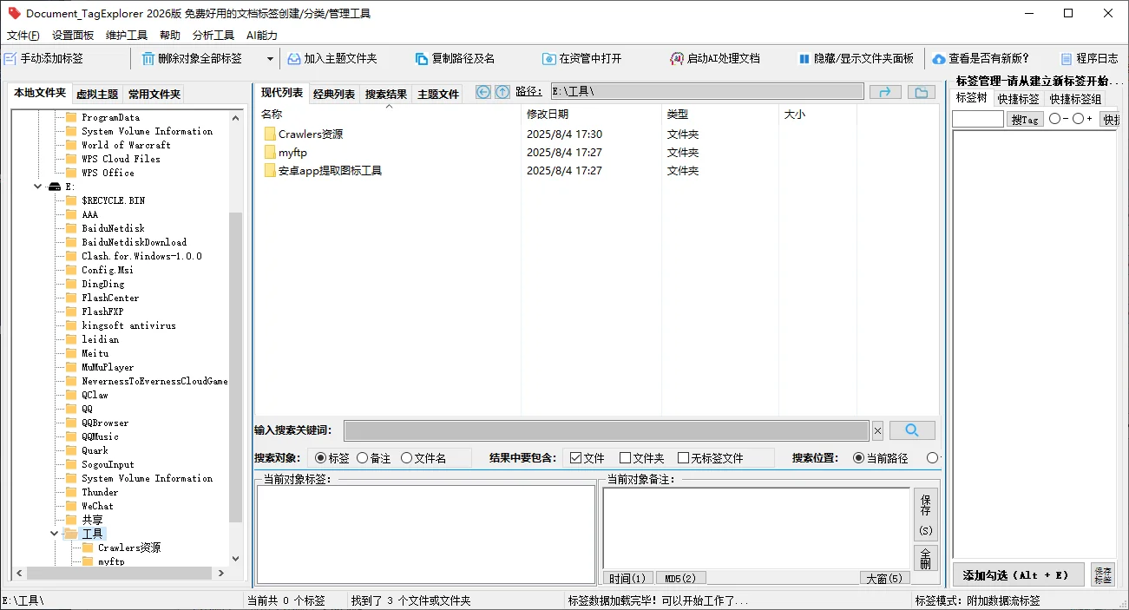
Task: Switch to the 经典列表 tab
Action: [334, 95]
